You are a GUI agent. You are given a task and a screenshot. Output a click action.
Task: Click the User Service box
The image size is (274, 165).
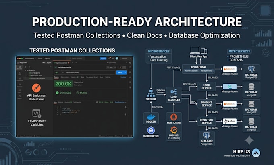point(207,87)
